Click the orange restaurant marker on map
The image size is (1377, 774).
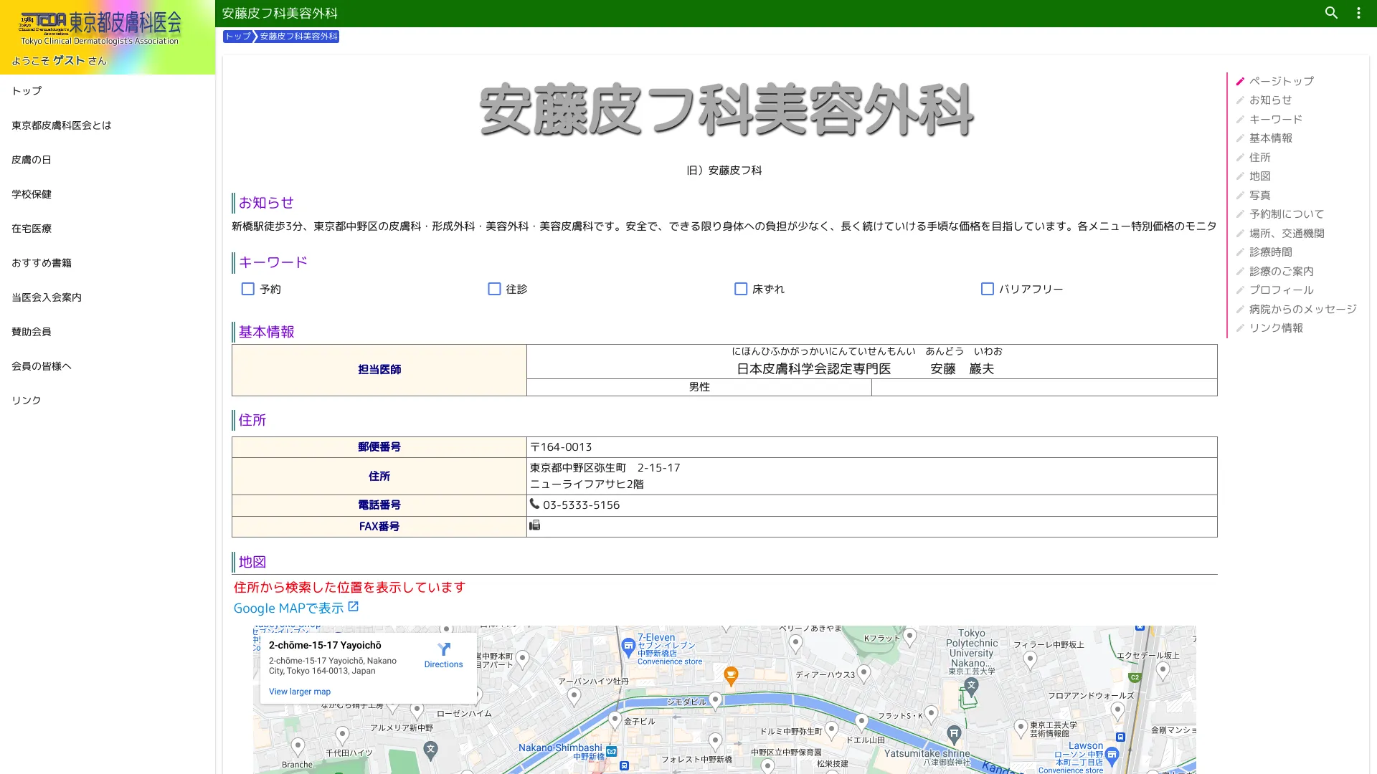(x=731, y=675)
